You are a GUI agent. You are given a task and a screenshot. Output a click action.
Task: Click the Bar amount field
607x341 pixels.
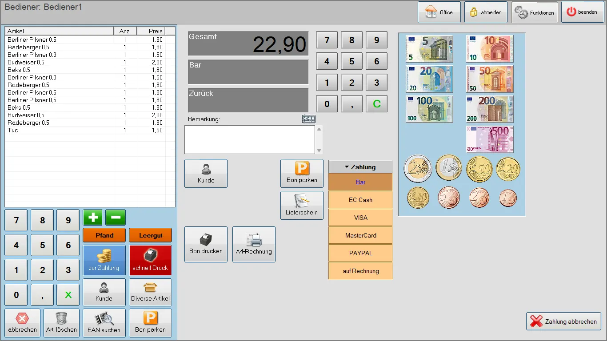click(x=248, y=72)
